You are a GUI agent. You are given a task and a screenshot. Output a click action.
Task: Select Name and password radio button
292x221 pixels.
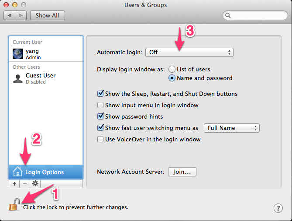point(172,78)
